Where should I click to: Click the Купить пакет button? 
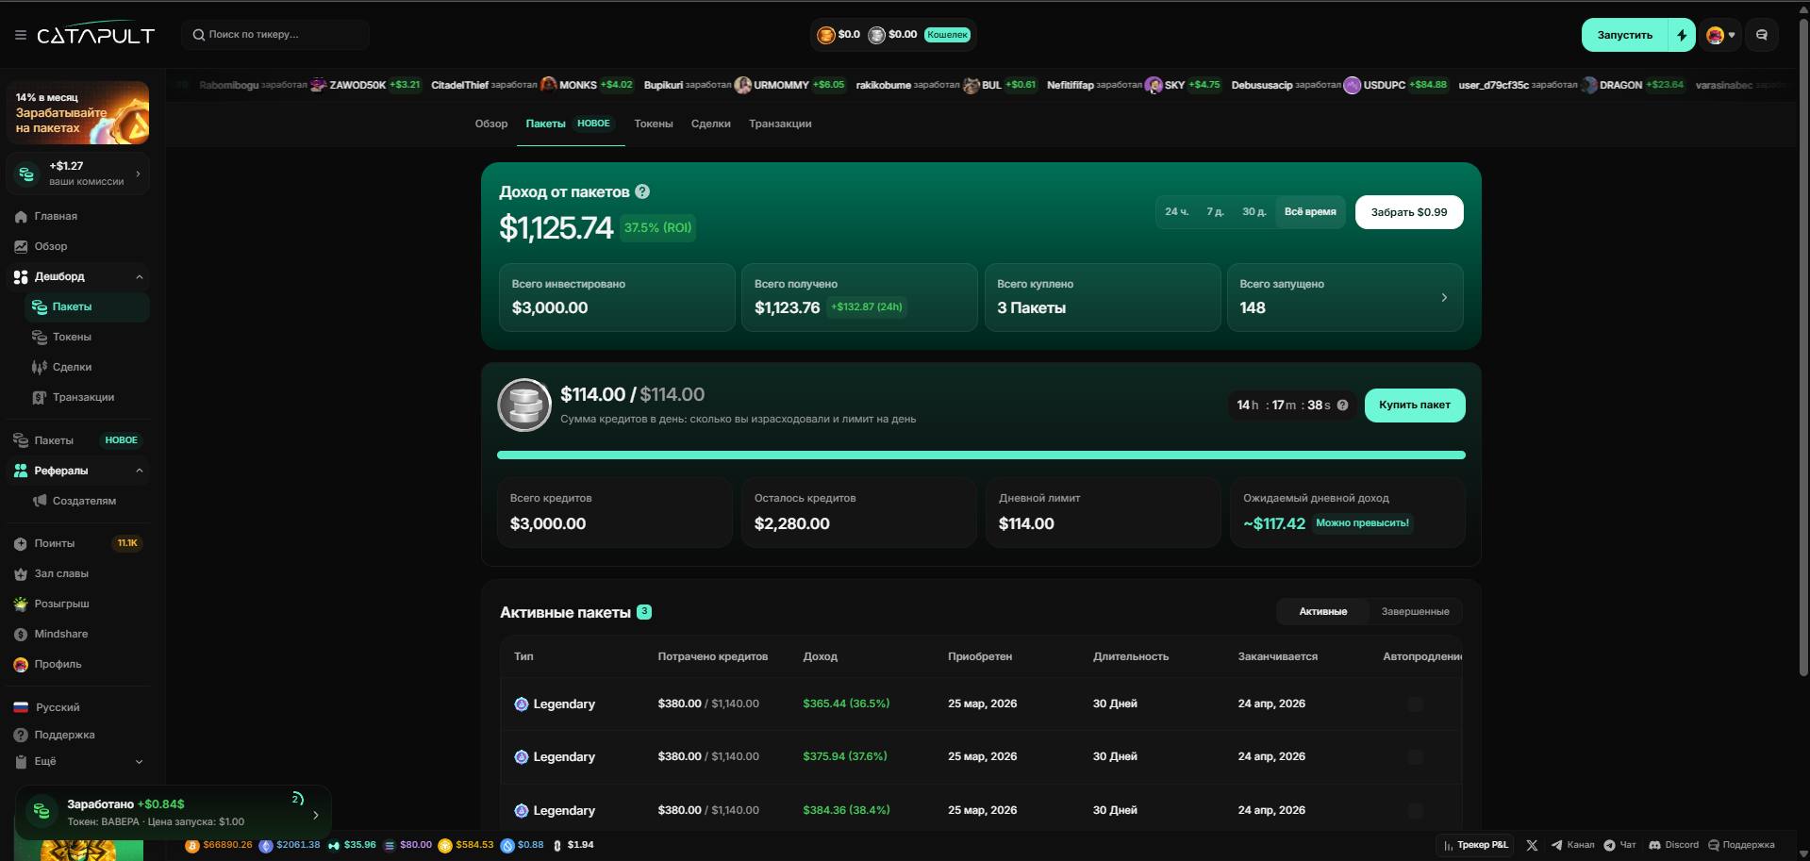pyautogui.click(x=1414, y=406)
